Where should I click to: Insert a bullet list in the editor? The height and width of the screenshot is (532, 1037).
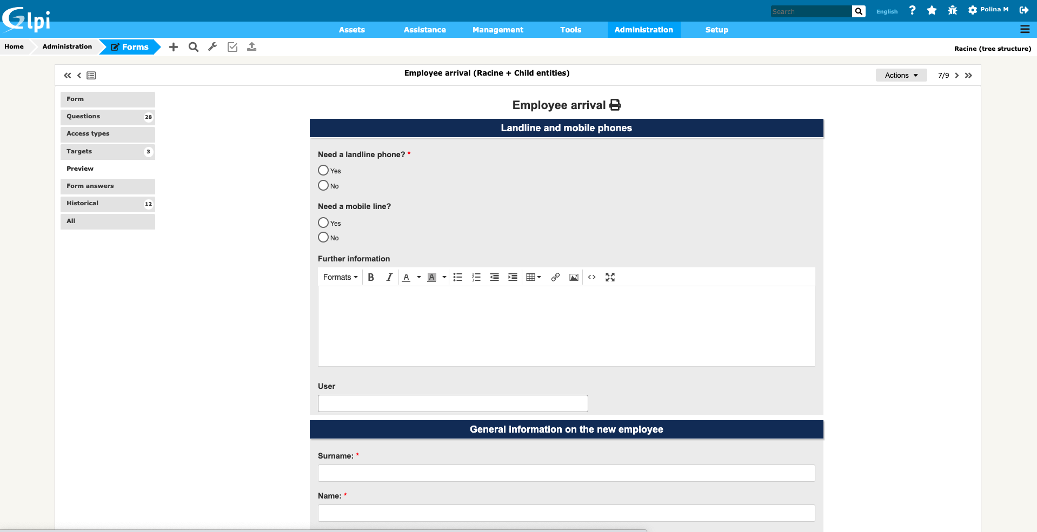pos(458,277)
